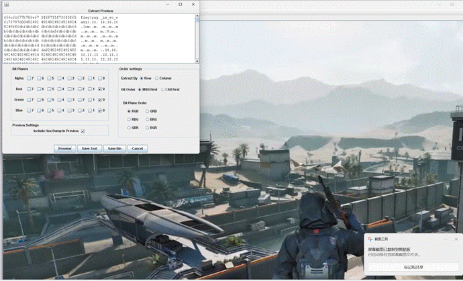
Task: Cancel the Extract Preview dialog
Action: (138, 148)
